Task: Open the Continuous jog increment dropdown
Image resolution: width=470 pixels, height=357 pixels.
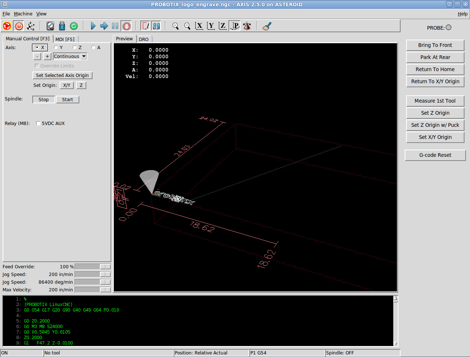Action: tap(84, 56)
